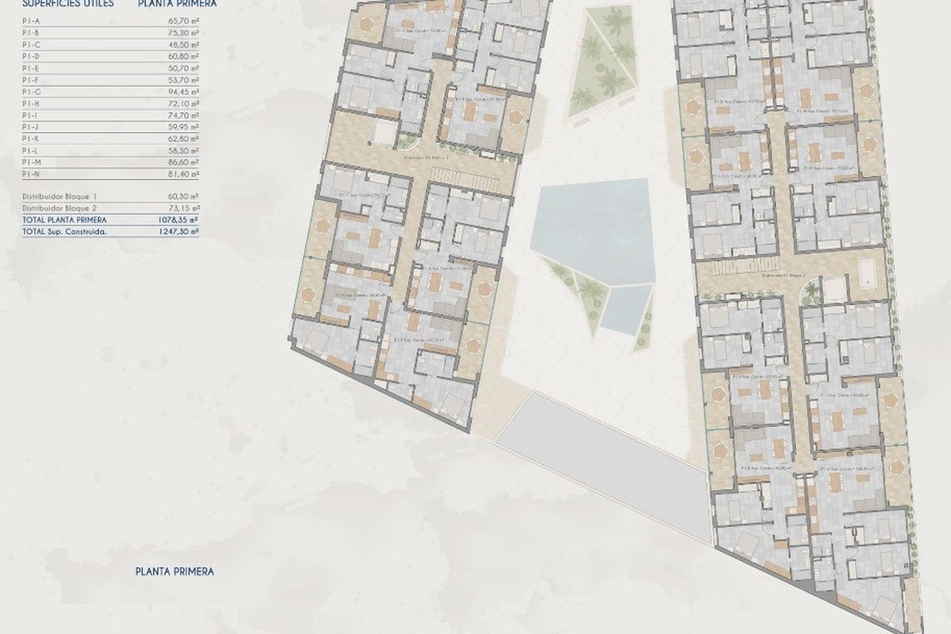The image size is (951, 634).
Task: Click the '74,70 m²' value
Action: pyautogui.click(x=184, y=116)
